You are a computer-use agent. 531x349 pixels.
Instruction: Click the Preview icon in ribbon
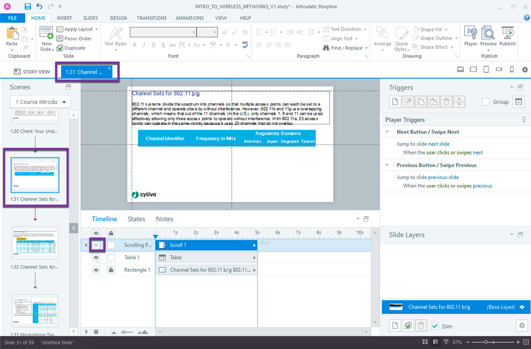pos(488,36)
